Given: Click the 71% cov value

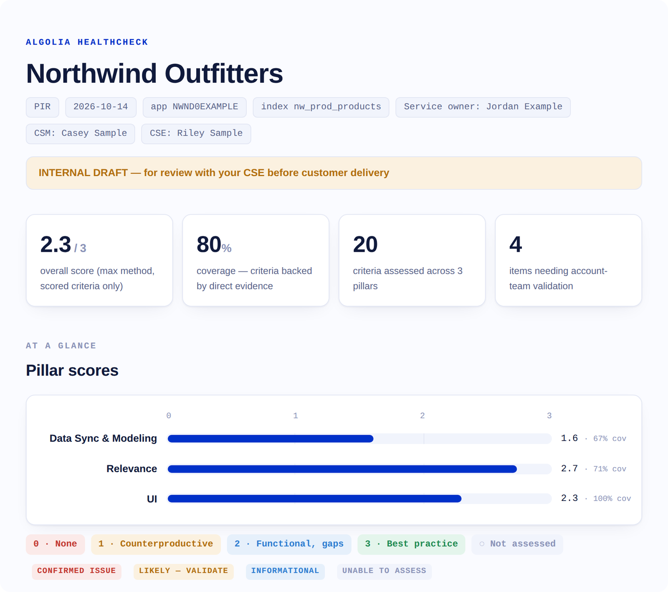Looking at the screenshot, I should 610,469.
